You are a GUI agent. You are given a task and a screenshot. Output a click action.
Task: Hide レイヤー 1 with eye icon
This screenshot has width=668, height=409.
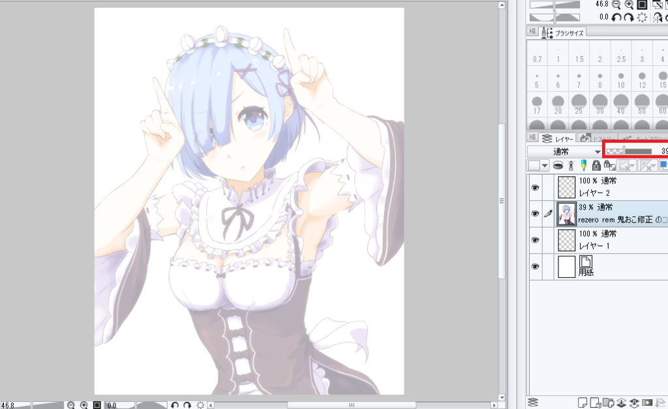(x=536, y=240)
